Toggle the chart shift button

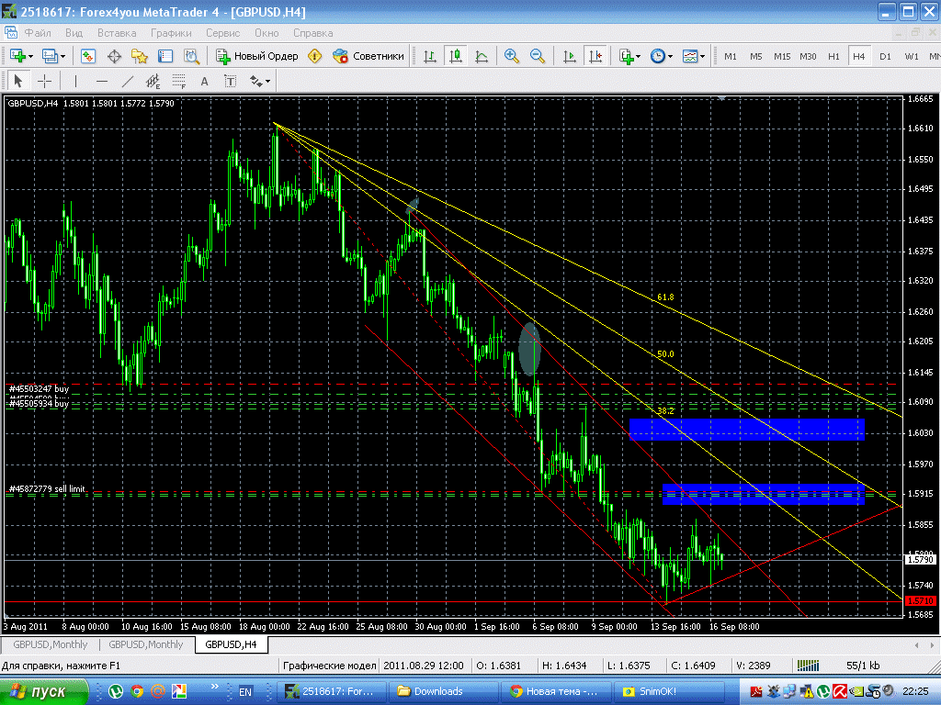click(595, 56)
